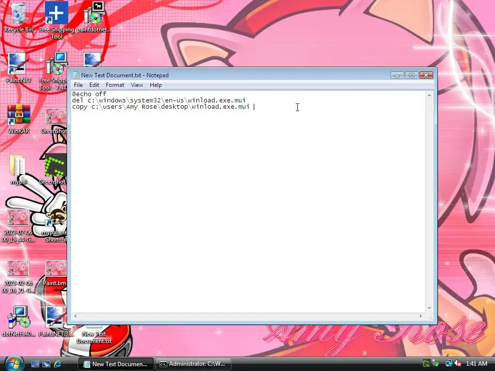
Task: Open the File menu in Notepad
Action: [x=78, y=85]
